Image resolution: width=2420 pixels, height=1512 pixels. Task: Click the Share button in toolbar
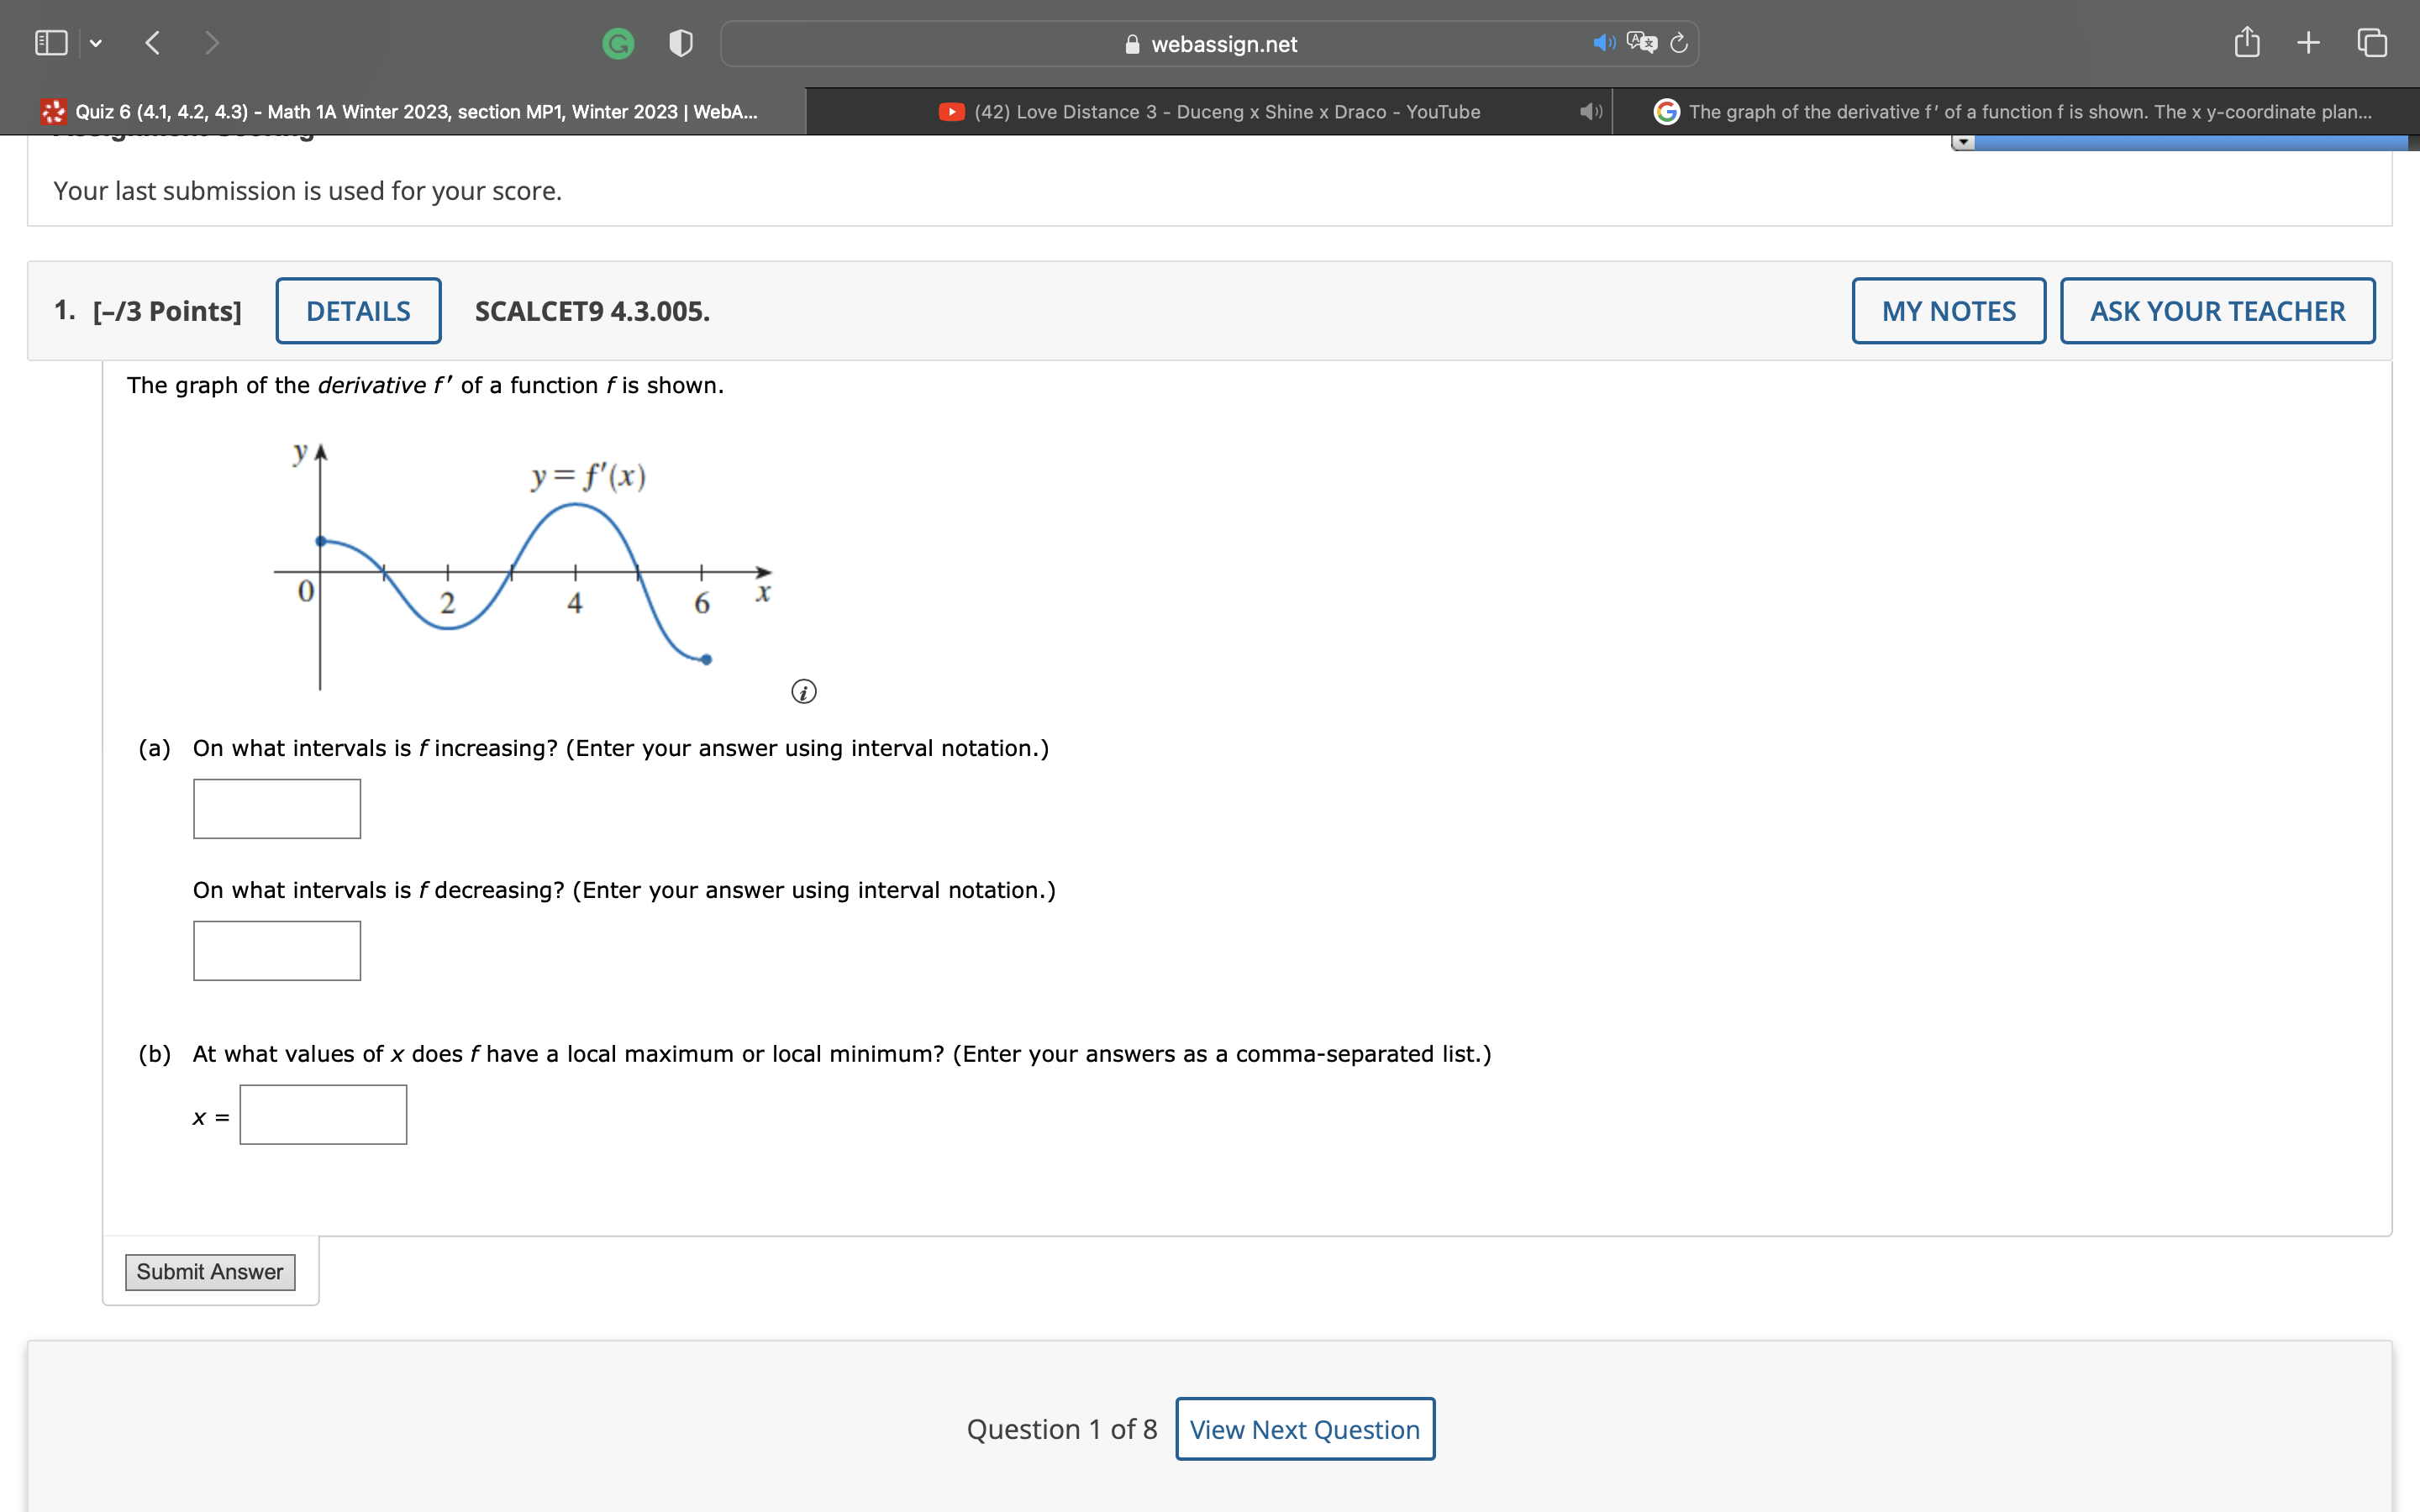(2246, 42)
